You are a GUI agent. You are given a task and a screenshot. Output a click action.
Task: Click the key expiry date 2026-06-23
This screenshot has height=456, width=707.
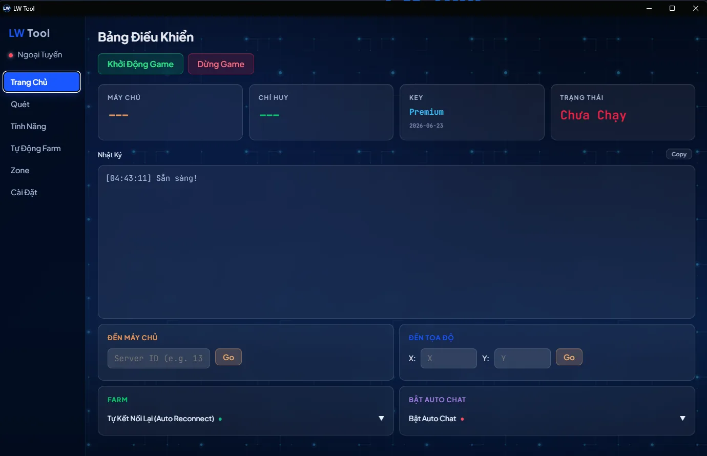(426, 126)
